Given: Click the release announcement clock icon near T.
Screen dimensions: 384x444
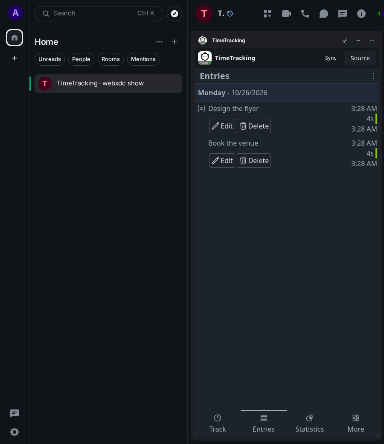Looking at the screenshot, I should [230, 14].
